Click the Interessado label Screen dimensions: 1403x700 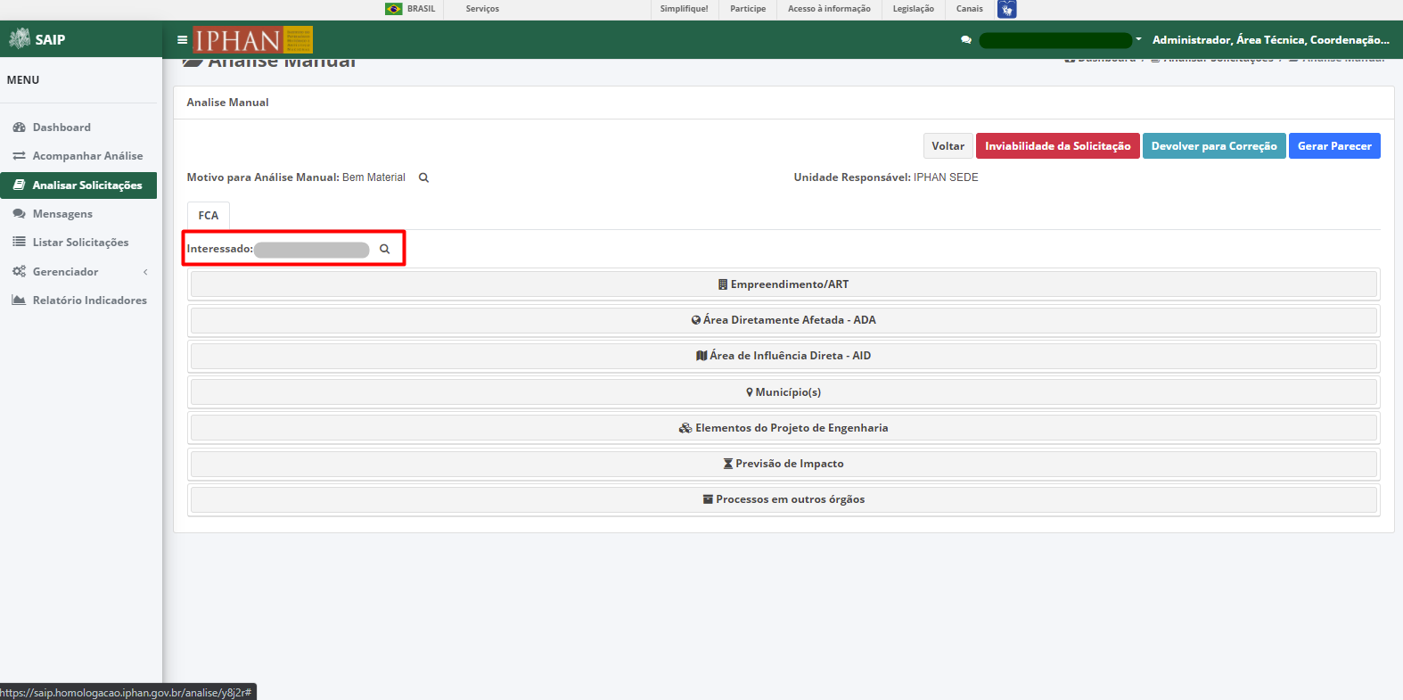[219, 249]
